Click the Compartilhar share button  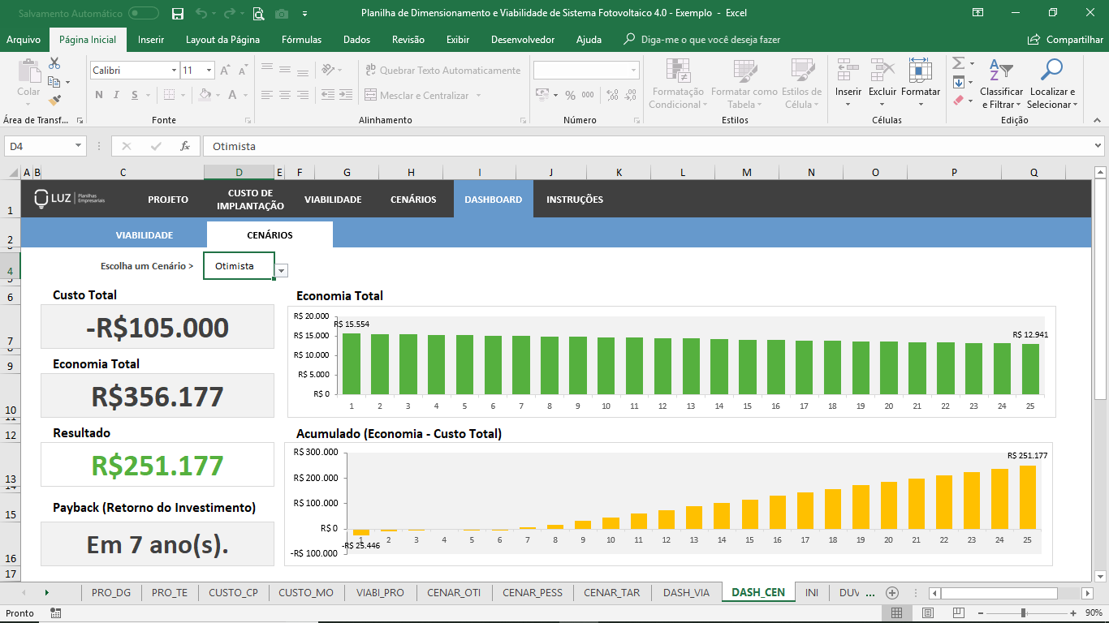1065,40
